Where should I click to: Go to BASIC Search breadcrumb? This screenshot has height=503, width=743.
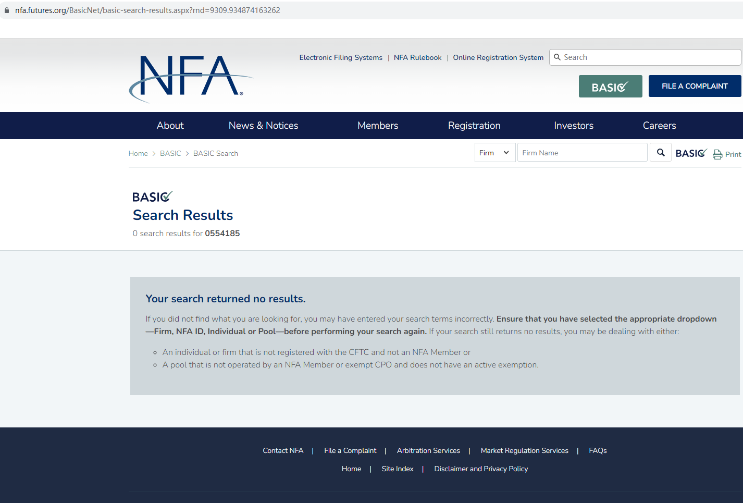pos(216,153)
